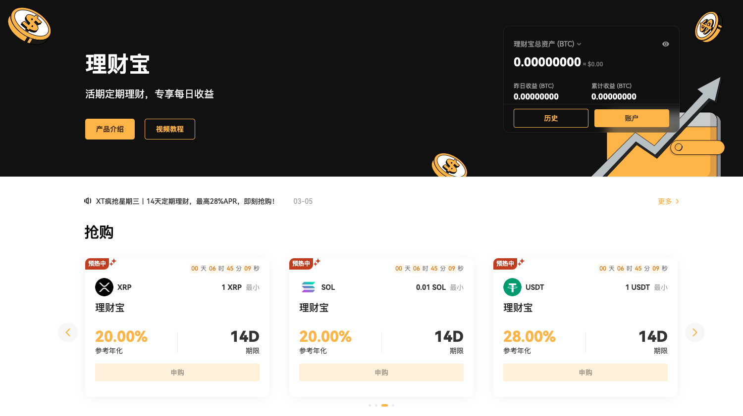Click the 产品介绍 button
Screen dimensions: 743x416
pos(110,129)
